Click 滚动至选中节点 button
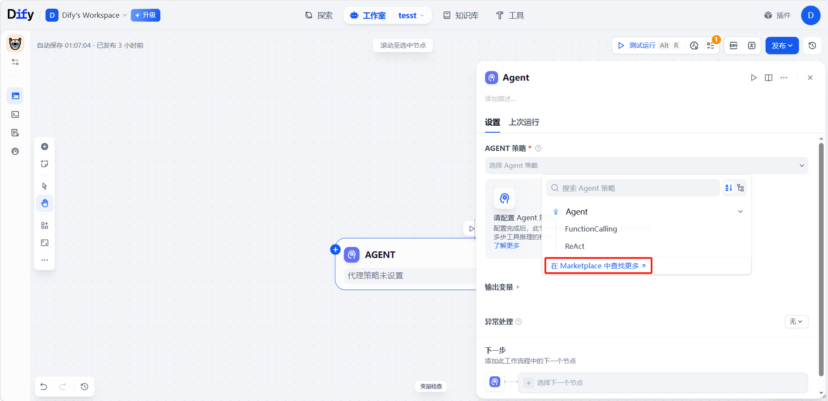Screen dimensions: 828x401 pyautogui.click(x=403, y=46)
